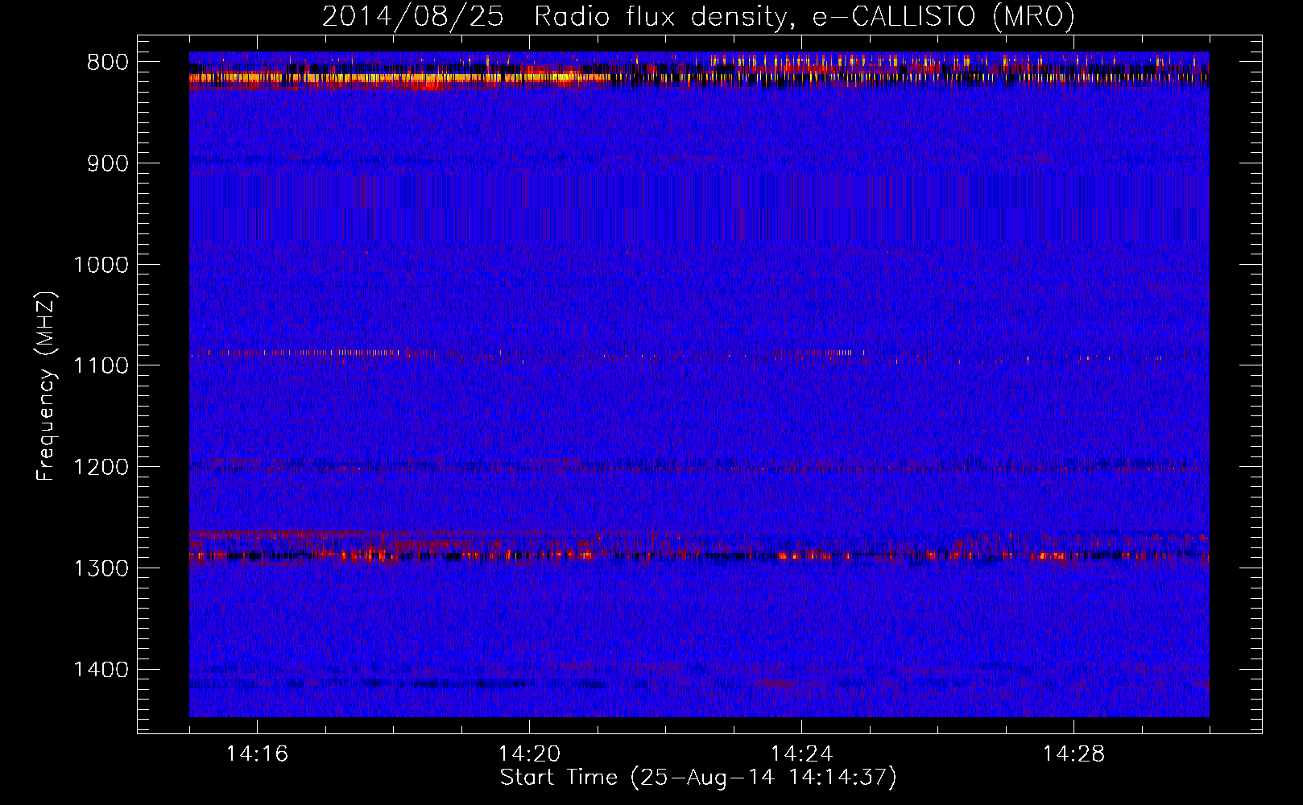This screenshot has height=805, width=1303.
Task: Click the 900 frequency axis label
Action: point(107,163)
